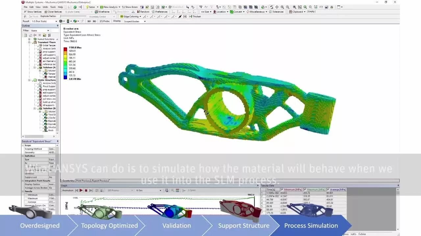The width and height of the screenshot is (421, 236).
Task: Click the black arrow icon beside Thicken
Action: coord(180,16)
